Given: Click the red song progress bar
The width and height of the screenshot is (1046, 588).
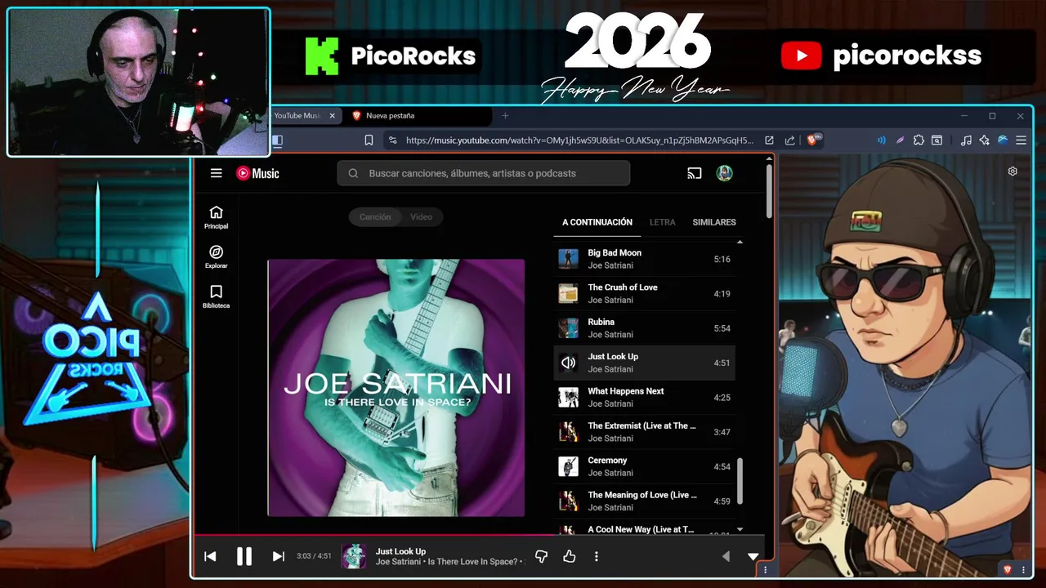Looking at the screenshot, I should click(480, 536).
